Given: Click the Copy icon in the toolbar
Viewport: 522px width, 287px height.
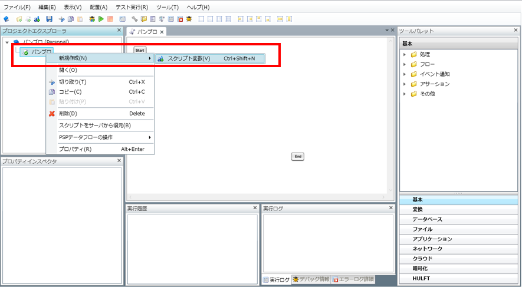Looking at the screenshot, I should point(70,19).
